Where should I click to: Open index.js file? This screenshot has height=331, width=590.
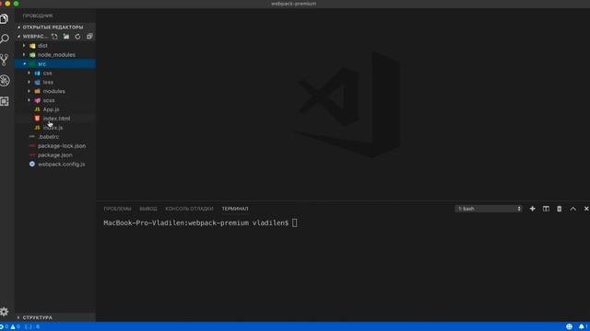[x=55, y=128]
